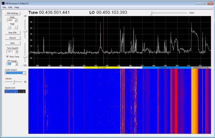Click the gray Broadcast TV 21-36 band marker

(201, 68)
